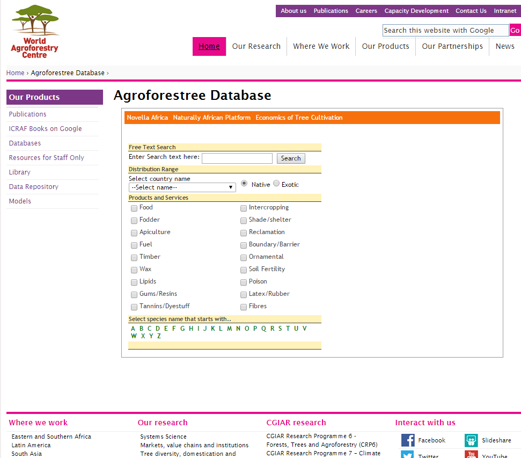Open the Facebook icon link
Image resolution: width=521 pixels, height=458 pixels.
(x=408, y=440)
